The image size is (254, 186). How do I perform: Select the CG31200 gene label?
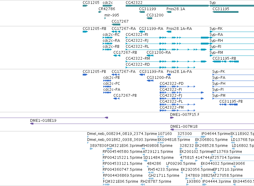click(x=155, y=15)
